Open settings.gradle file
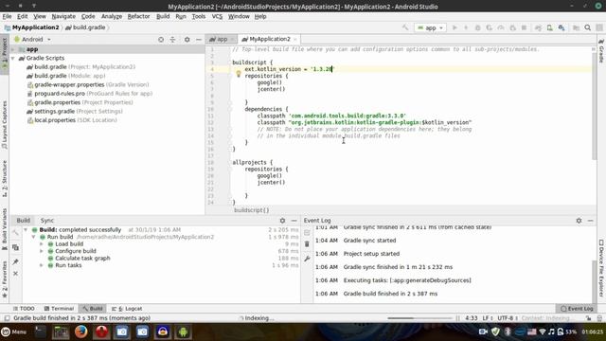The height and width of the screenshot is (341, 606). point(75,112)
